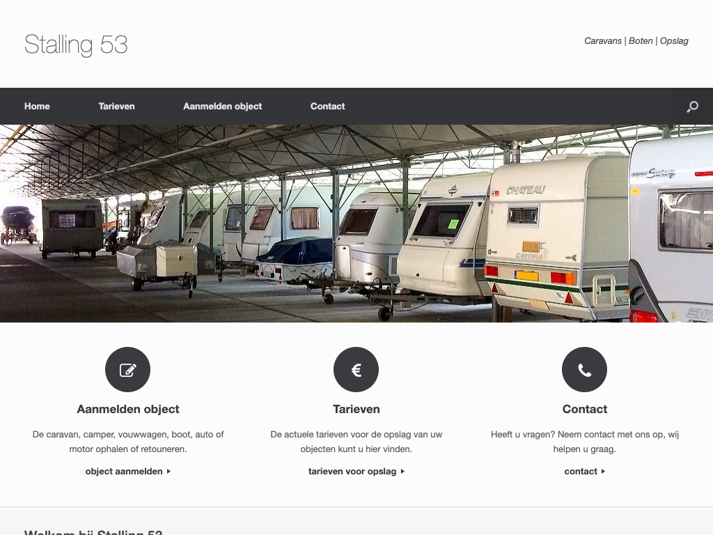Click the pencil edit circle icon

point(128,369)
